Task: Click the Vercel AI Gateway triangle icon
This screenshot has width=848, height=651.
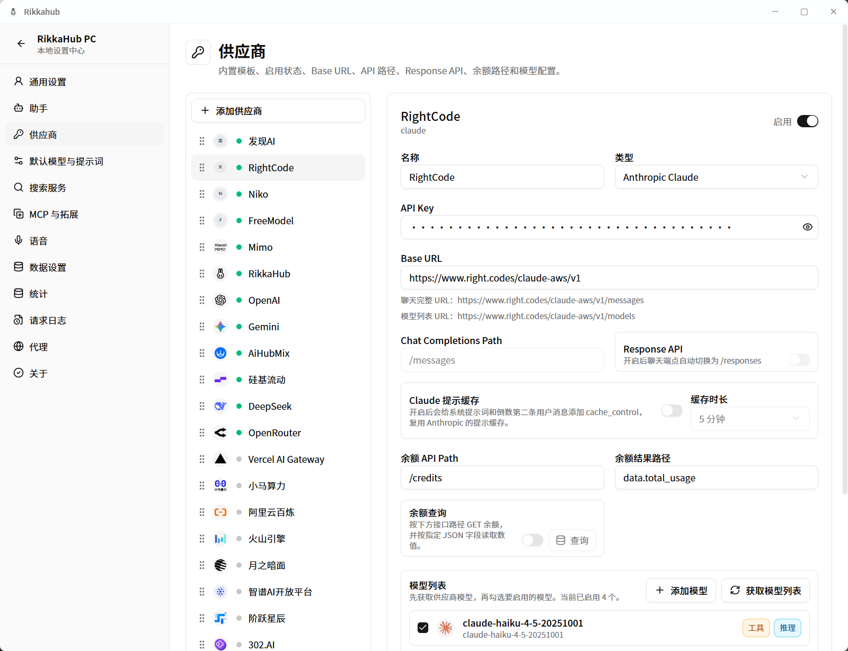Action: tap(220, 459)
